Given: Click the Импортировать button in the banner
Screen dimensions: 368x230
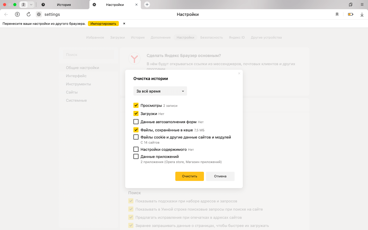Looking at the screenshot, I should click(x=103, y=24).
